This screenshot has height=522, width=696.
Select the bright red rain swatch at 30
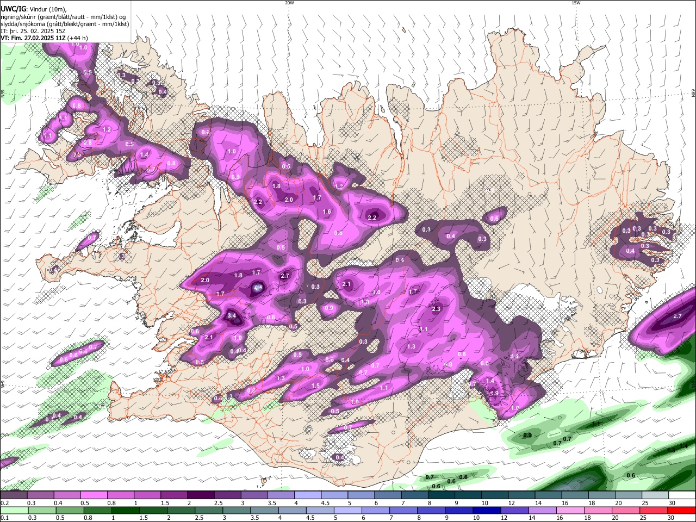tap(682, 511)
